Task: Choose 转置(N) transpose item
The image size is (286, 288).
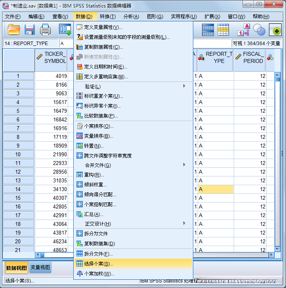Action: click(x=133, y=146)
